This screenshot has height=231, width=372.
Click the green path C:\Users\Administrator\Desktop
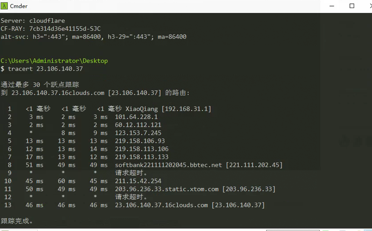click(54, 61)
